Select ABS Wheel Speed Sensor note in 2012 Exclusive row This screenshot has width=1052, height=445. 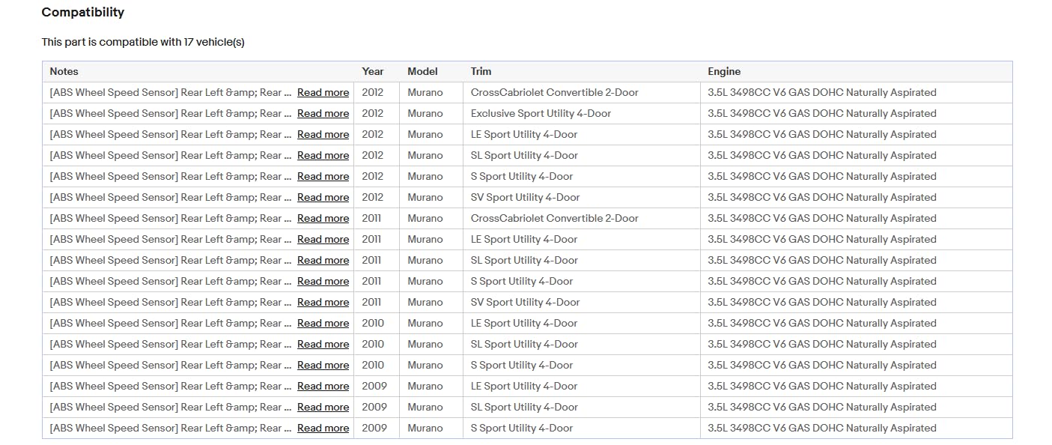click(x=171, y=113)
